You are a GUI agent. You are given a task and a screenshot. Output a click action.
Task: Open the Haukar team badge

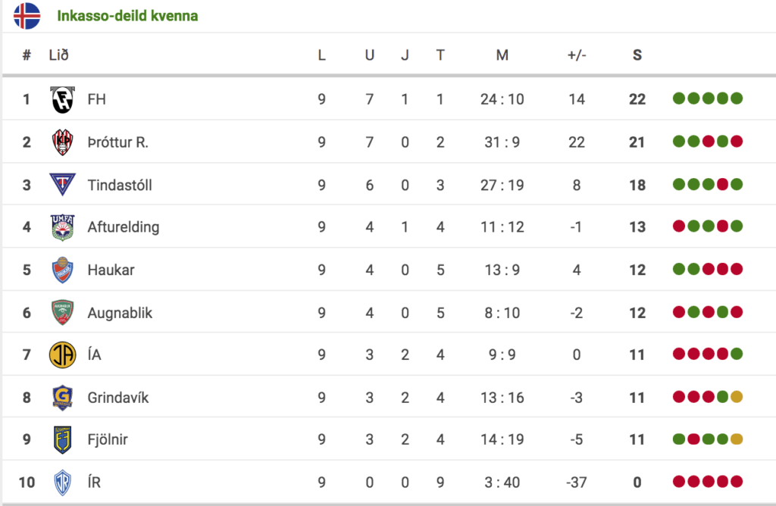[62, 270]
